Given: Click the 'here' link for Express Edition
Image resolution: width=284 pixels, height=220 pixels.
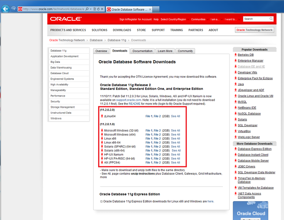Looking at the screenshot, I should click(210, 201).
